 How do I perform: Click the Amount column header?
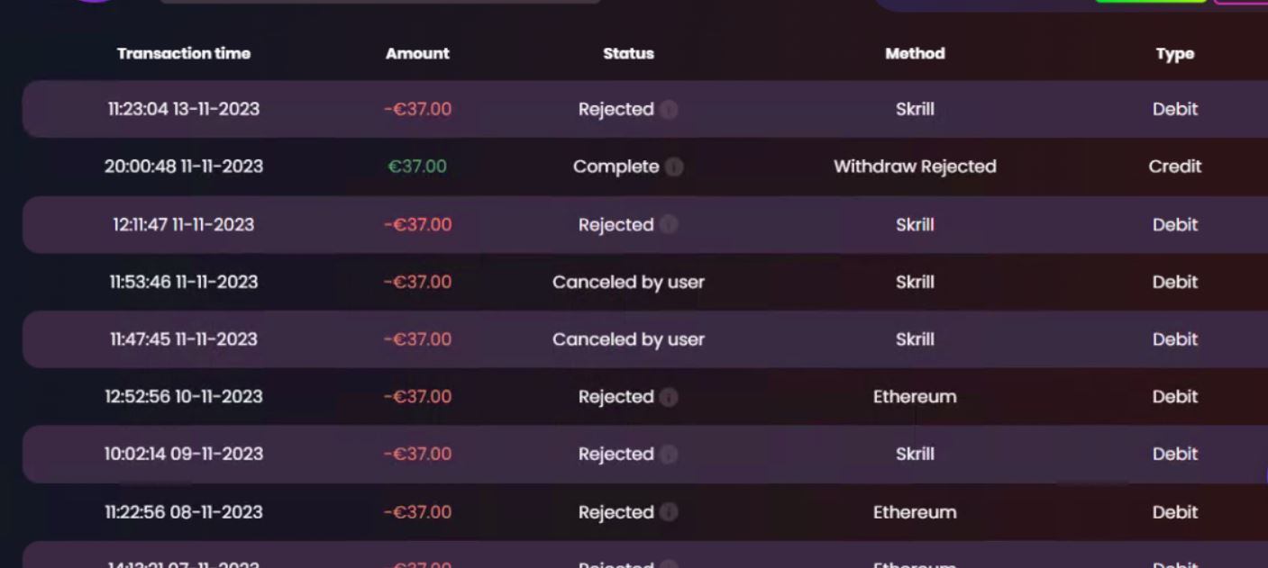pyautogui.click(x=417, y=53)
